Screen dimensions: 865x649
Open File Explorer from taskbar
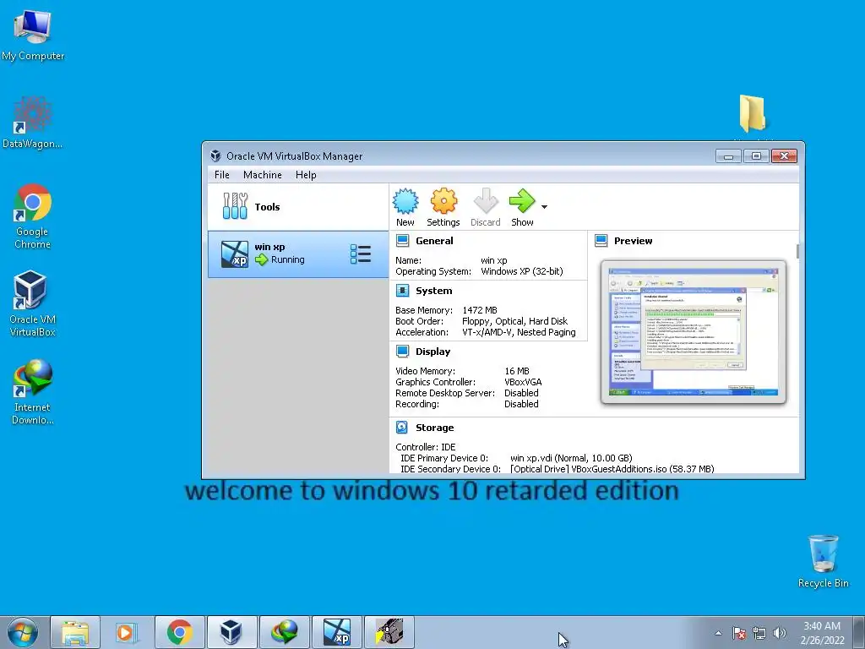(x=75, y=632)
